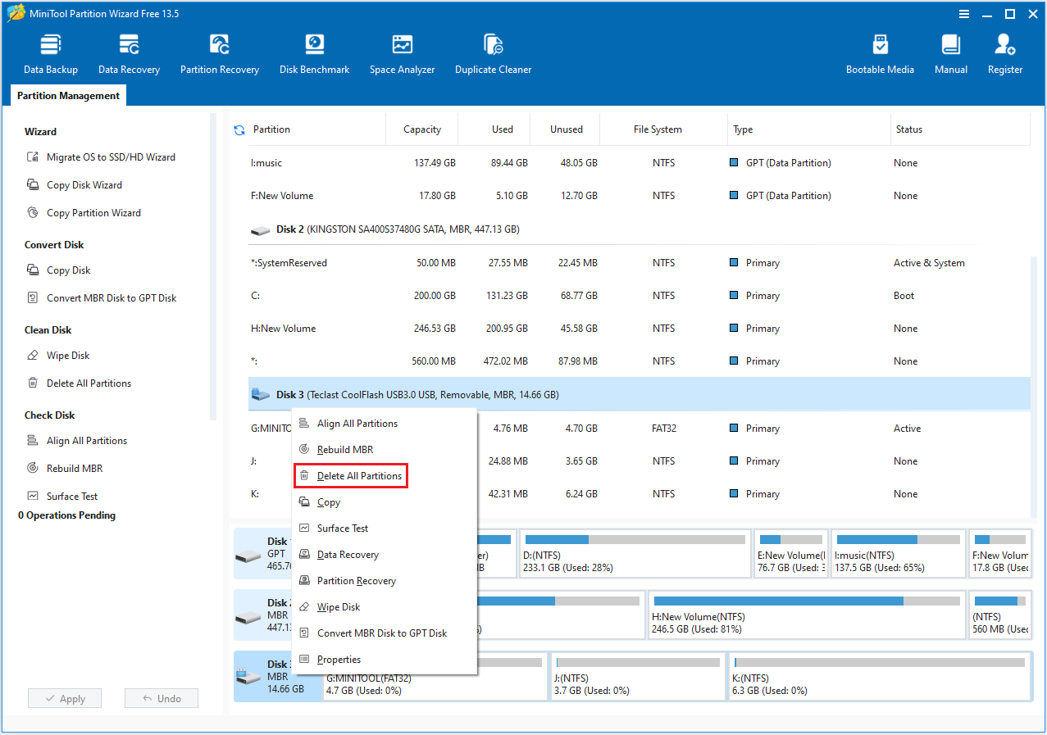Click the Register icon
The image size is (1047, 735).
[1004, 52]
